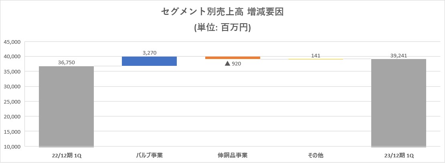Viewport: 445px width, 163px height.
Task: Click the ▲ 920 data label
Action: click(233, 63)
